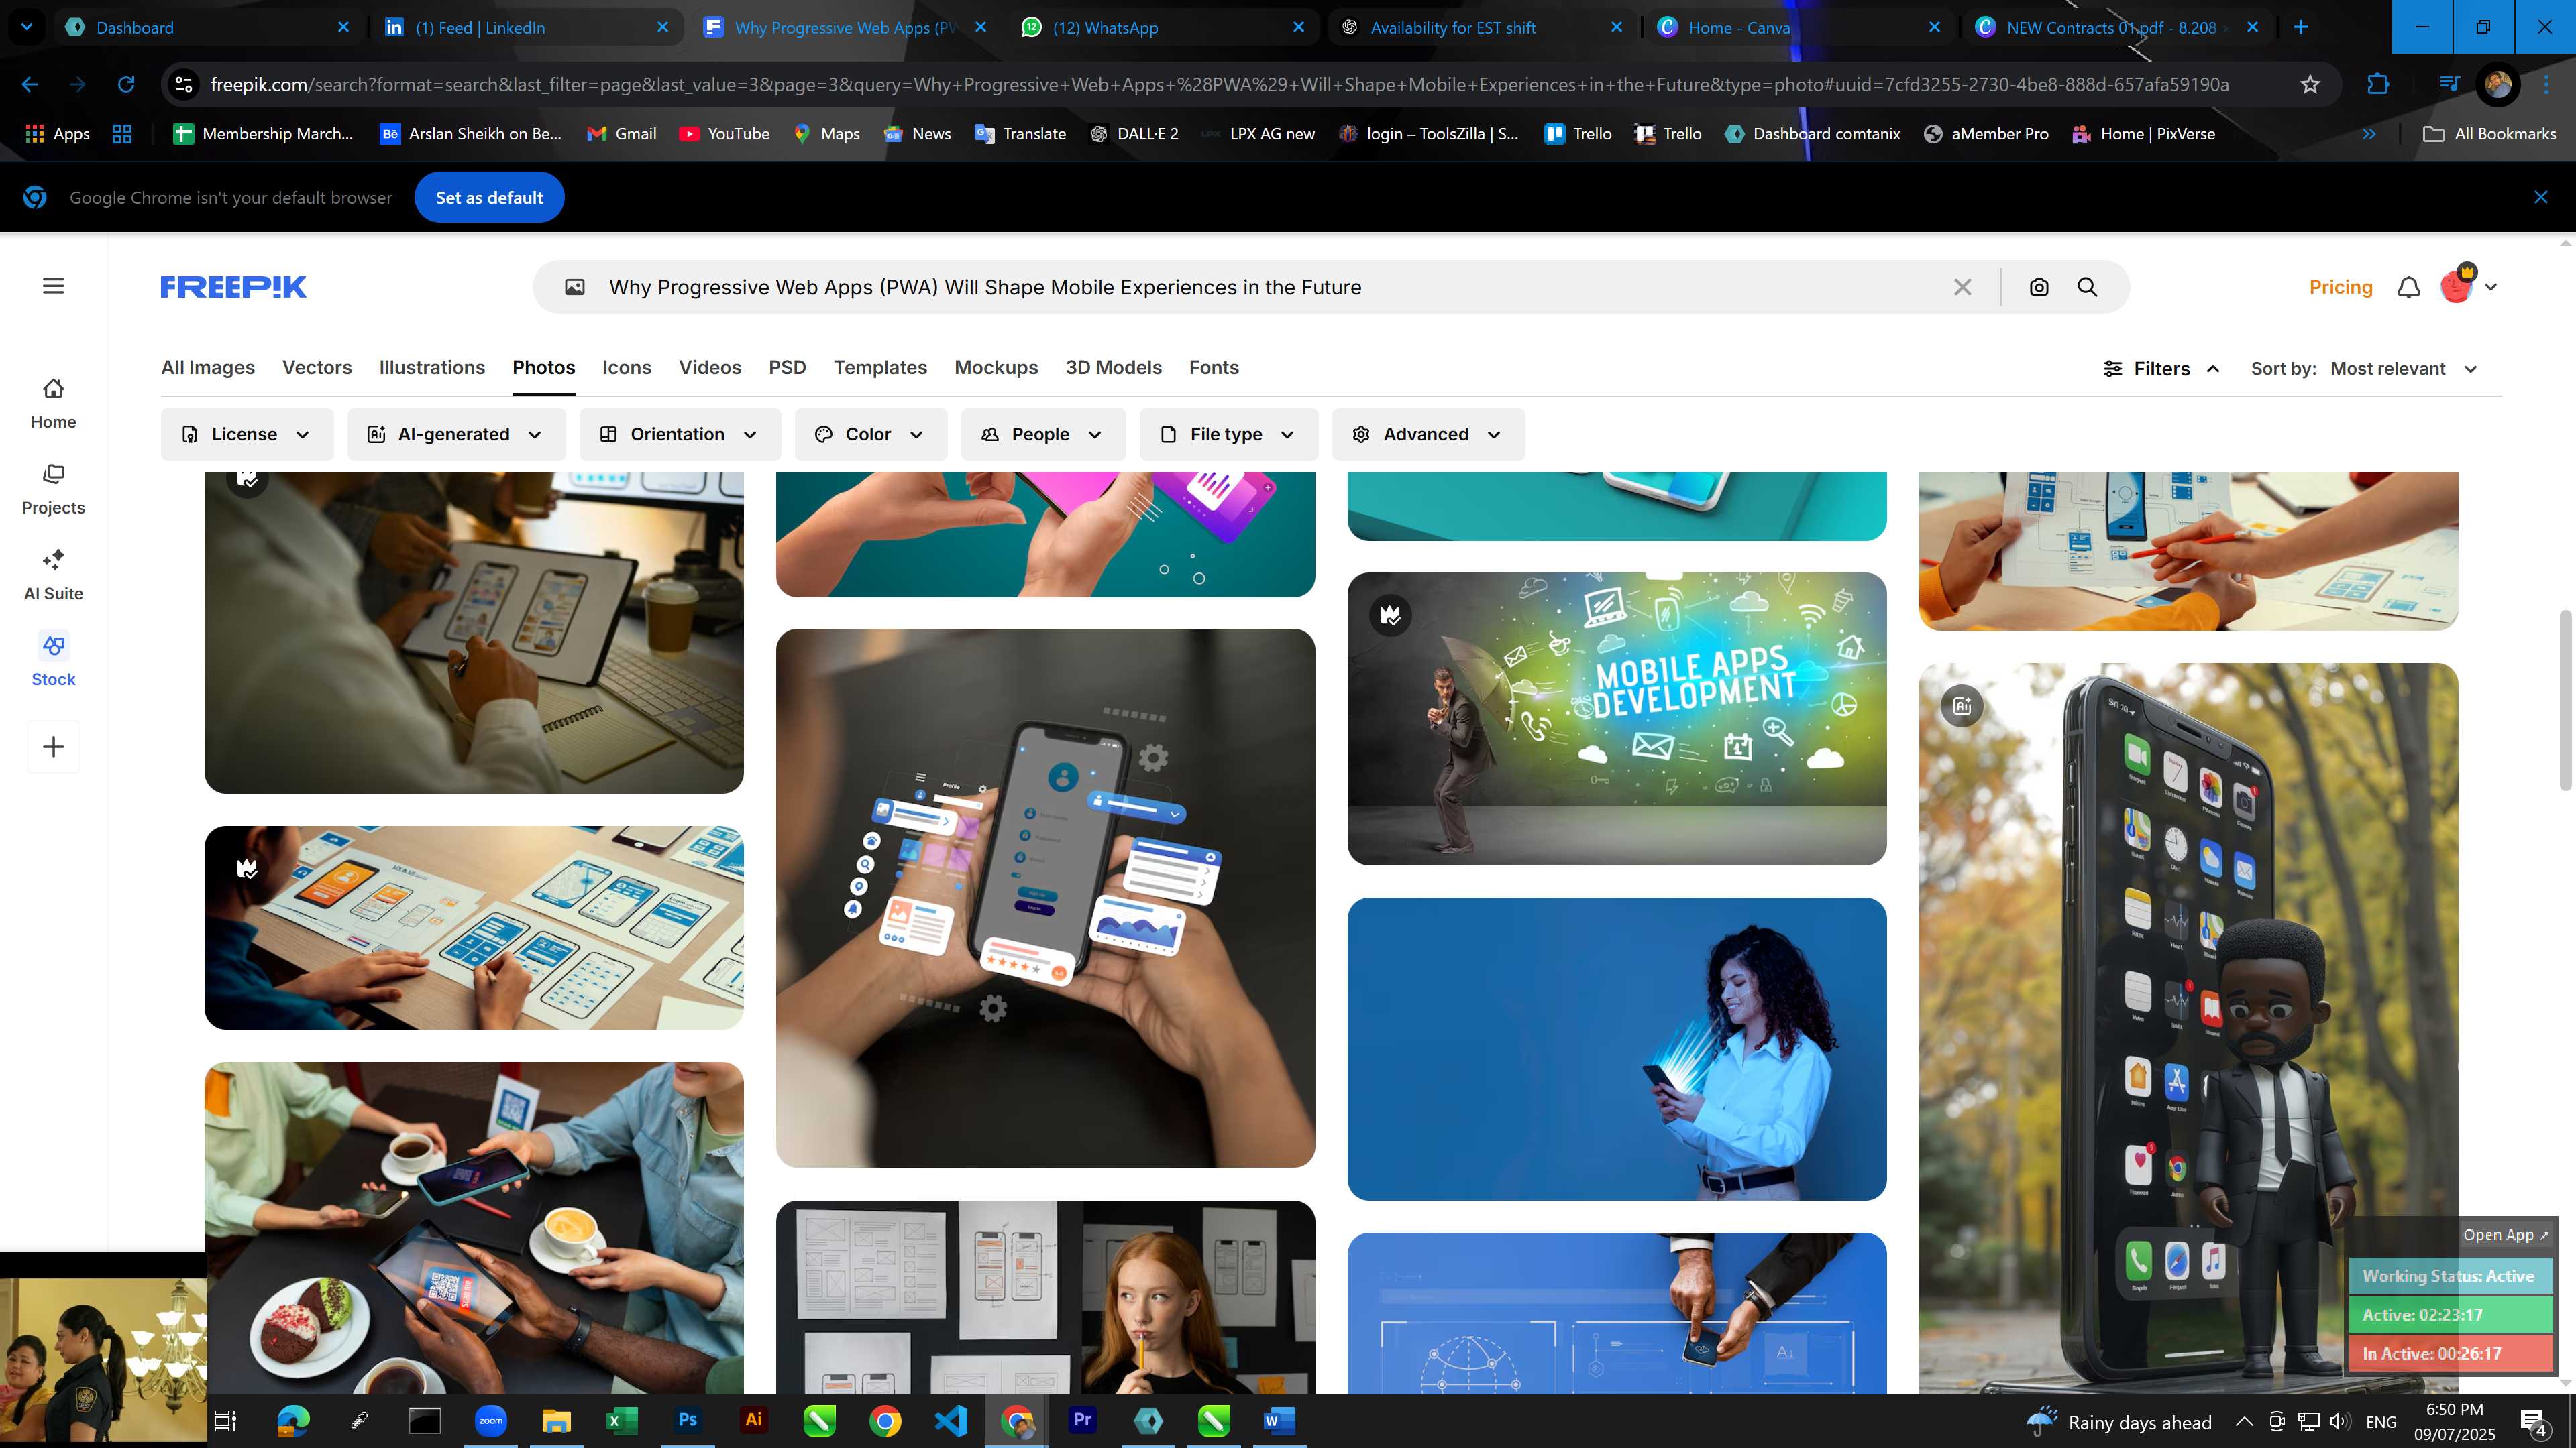Viewport: 2576px width, 1448px height.
Task: Switch to Illustrations tab
Action: (432, 368)
